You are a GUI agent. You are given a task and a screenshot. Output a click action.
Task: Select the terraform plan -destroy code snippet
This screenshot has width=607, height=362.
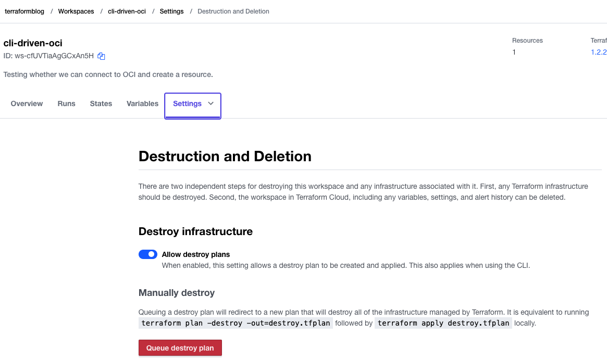pos(236,323)
